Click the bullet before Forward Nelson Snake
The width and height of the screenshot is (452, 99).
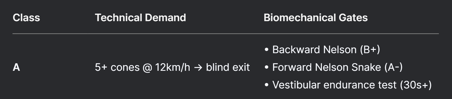point(266,68)
